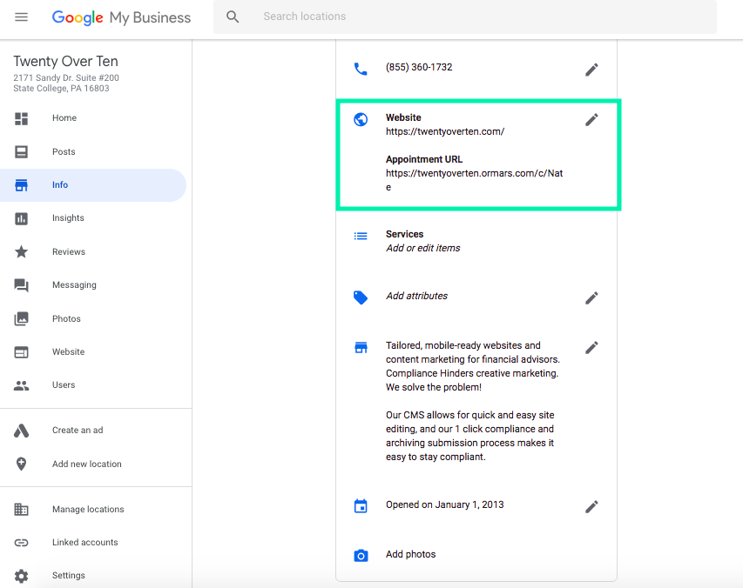Click the pencil icon next to Add attributes
Image resolution: width=743 pixels, height=588 pixels.
coord(591,297)
